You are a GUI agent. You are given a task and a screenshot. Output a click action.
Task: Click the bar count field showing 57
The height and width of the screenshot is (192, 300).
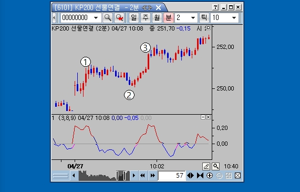(x=172, y=176)
